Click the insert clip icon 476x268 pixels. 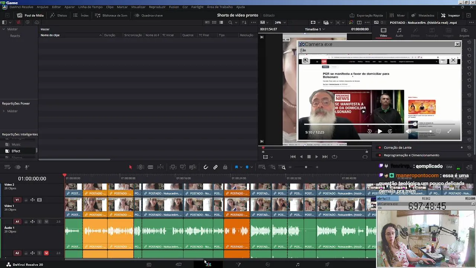[x=173, y=167]
